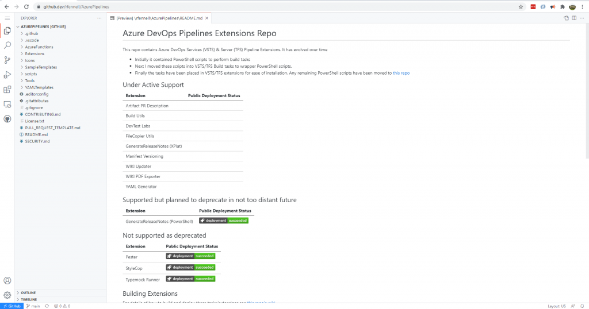589x309 pixels.
Task: Click the feedback icon in status bar
Action: (x=573, y=306)
